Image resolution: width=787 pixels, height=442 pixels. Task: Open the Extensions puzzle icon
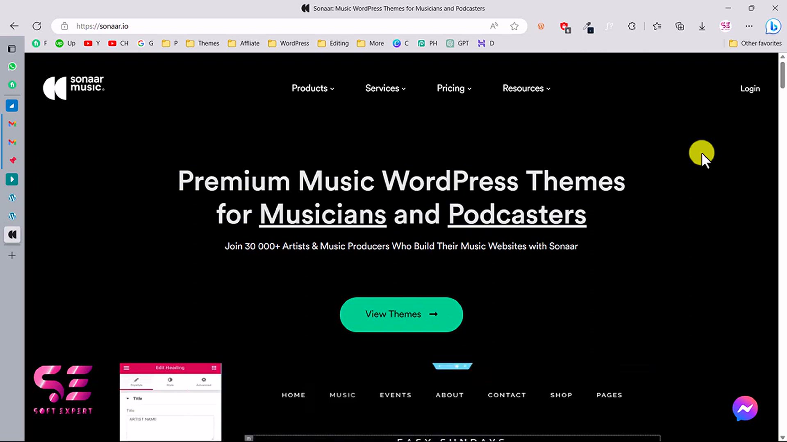(x=632, y=26)
